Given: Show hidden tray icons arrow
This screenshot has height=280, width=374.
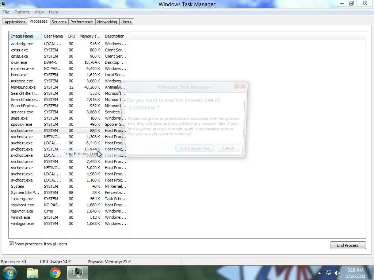Looking at the screenshot, I should 319,273.
